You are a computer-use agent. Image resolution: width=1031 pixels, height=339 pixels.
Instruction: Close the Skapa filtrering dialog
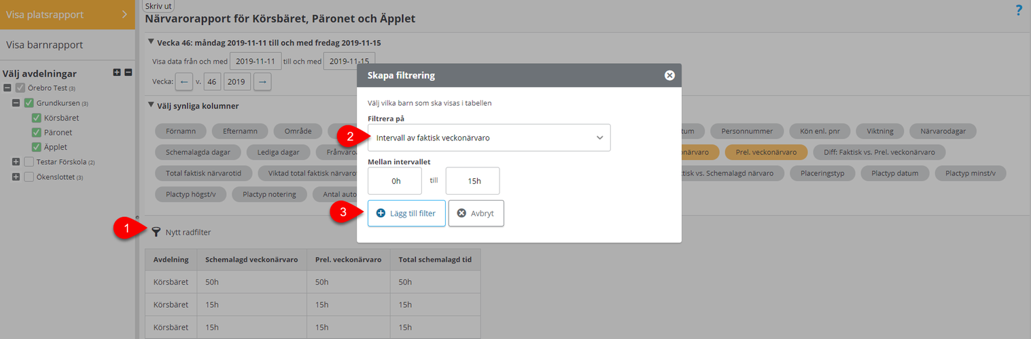(669, 75)
